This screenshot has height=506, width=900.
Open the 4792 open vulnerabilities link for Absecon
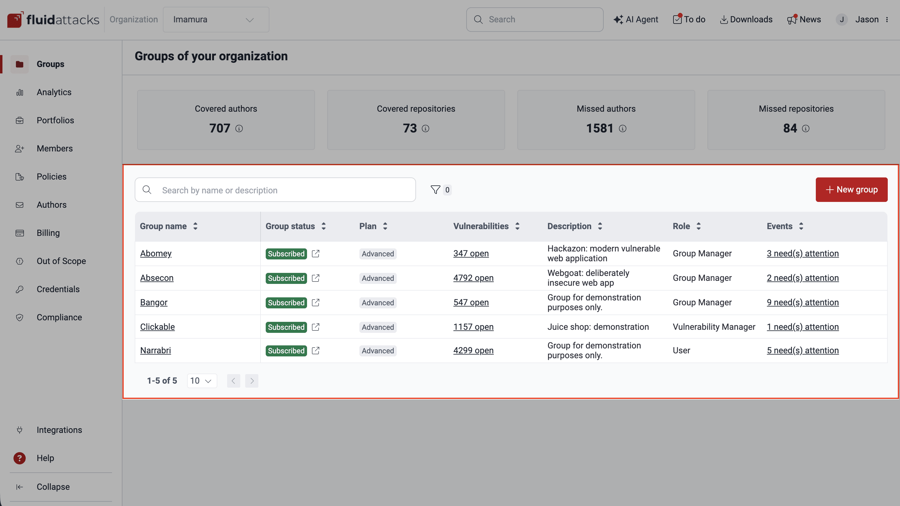pyautogui.click(x=473, y=278)
